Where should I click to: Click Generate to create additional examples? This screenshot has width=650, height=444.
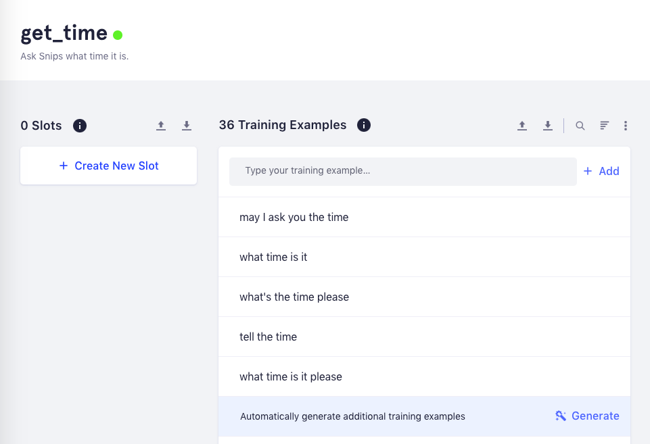pyautogui.click(x=587, y=416)
